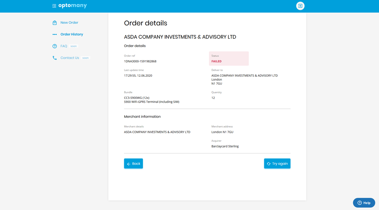
Task: Click the FAQ question mark icon
Action: tap(55, 46)
